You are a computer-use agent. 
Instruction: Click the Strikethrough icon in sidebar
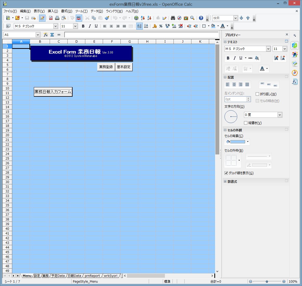[x=250, y=58]
